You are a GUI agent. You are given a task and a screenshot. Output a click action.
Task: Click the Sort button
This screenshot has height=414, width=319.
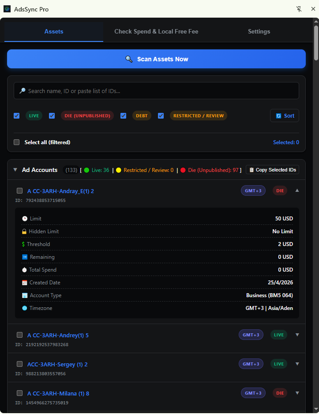coord(285,116)
